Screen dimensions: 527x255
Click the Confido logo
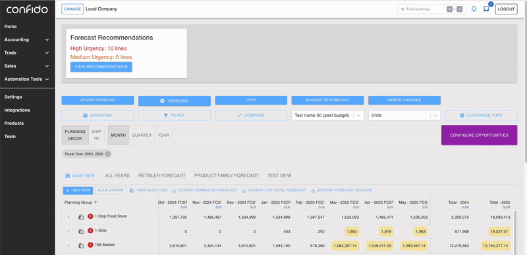[x=27, y=9]
